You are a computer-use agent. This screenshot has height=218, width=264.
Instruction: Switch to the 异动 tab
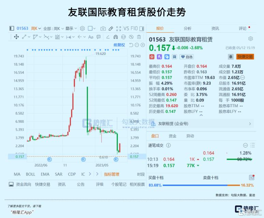coord(190,136)
